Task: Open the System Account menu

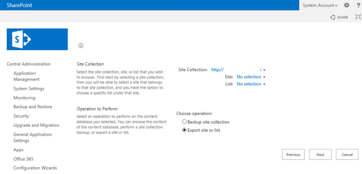Action: click(x=320, y=5)
